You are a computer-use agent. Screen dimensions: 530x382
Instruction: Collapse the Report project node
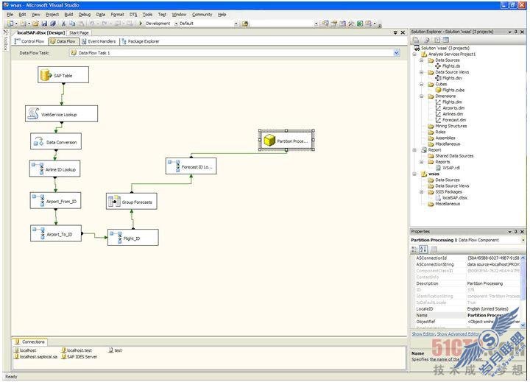[414, 150]
